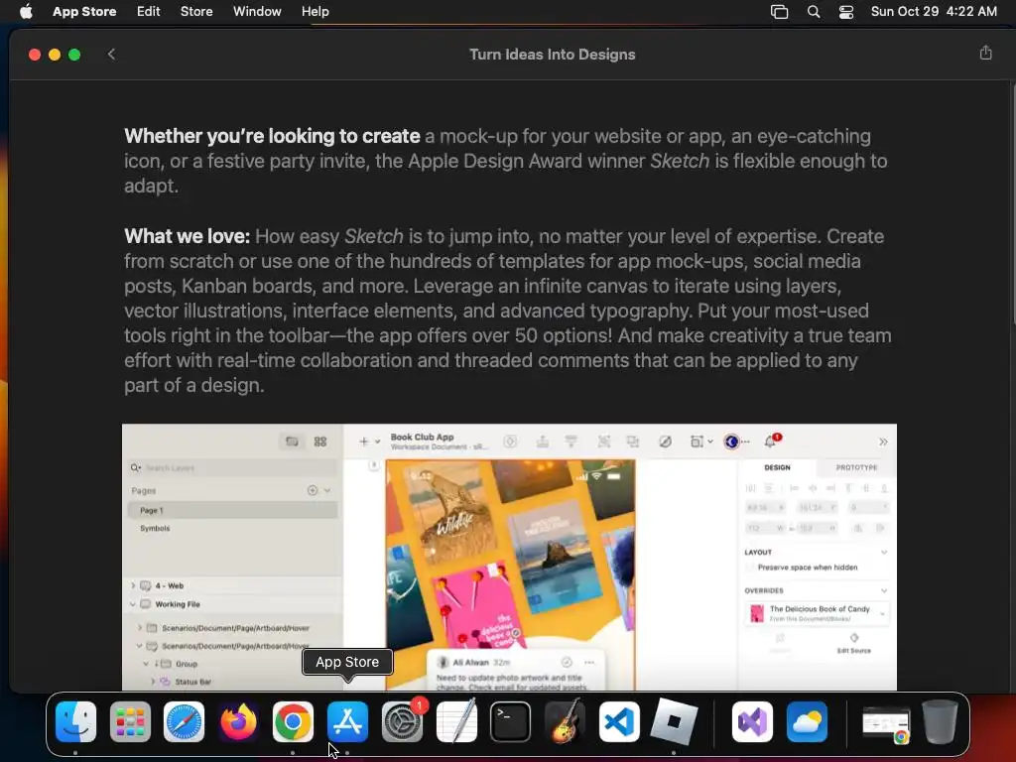The width and height of the screenshot is (1016, 762).
Task: Open Visual Studio (purple) from the Dock
Action: (752, 721)
